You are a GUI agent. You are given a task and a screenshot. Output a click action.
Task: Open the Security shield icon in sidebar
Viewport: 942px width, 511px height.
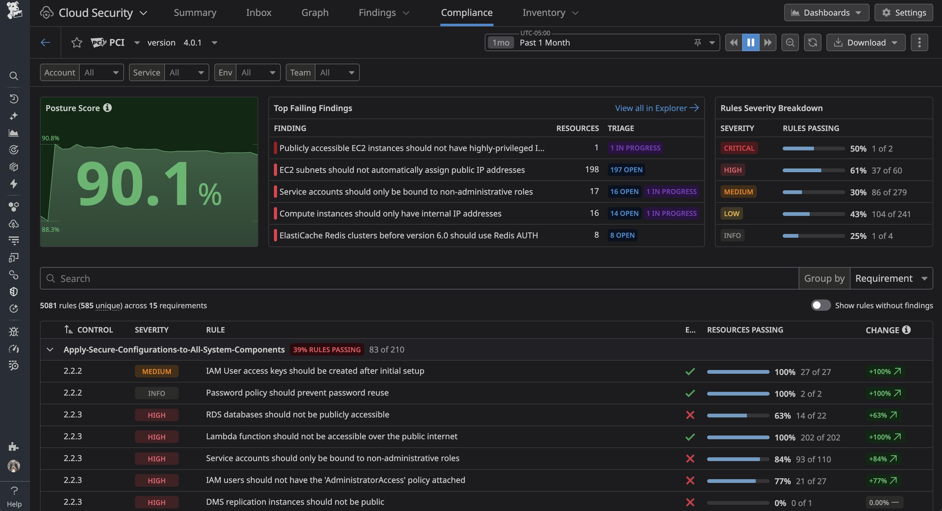pos(14,291)
